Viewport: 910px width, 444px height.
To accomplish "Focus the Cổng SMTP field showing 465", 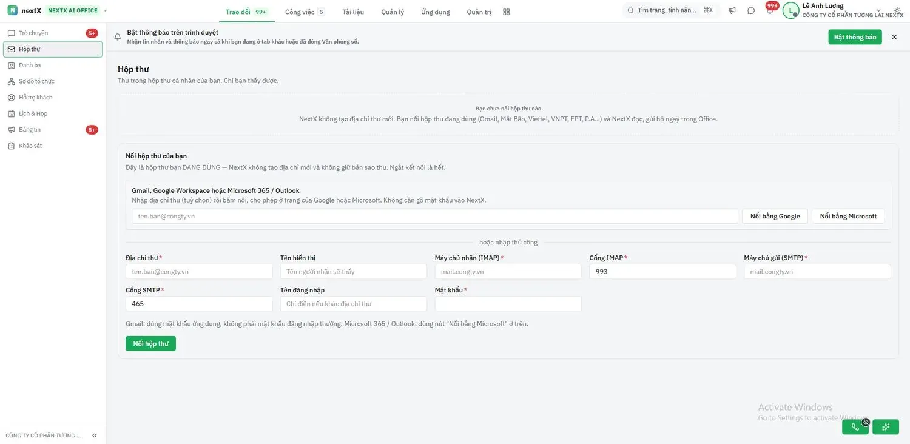I will point(199,304).
